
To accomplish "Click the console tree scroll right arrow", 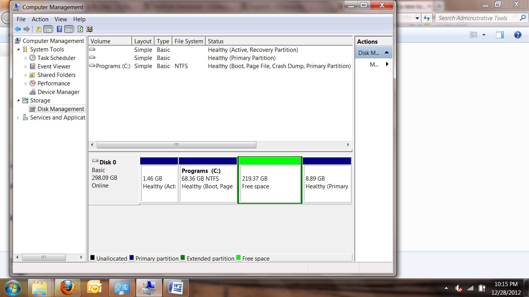I will point(81,257).
